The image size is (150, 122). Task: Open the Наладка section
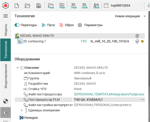click(x=31, y=118)
